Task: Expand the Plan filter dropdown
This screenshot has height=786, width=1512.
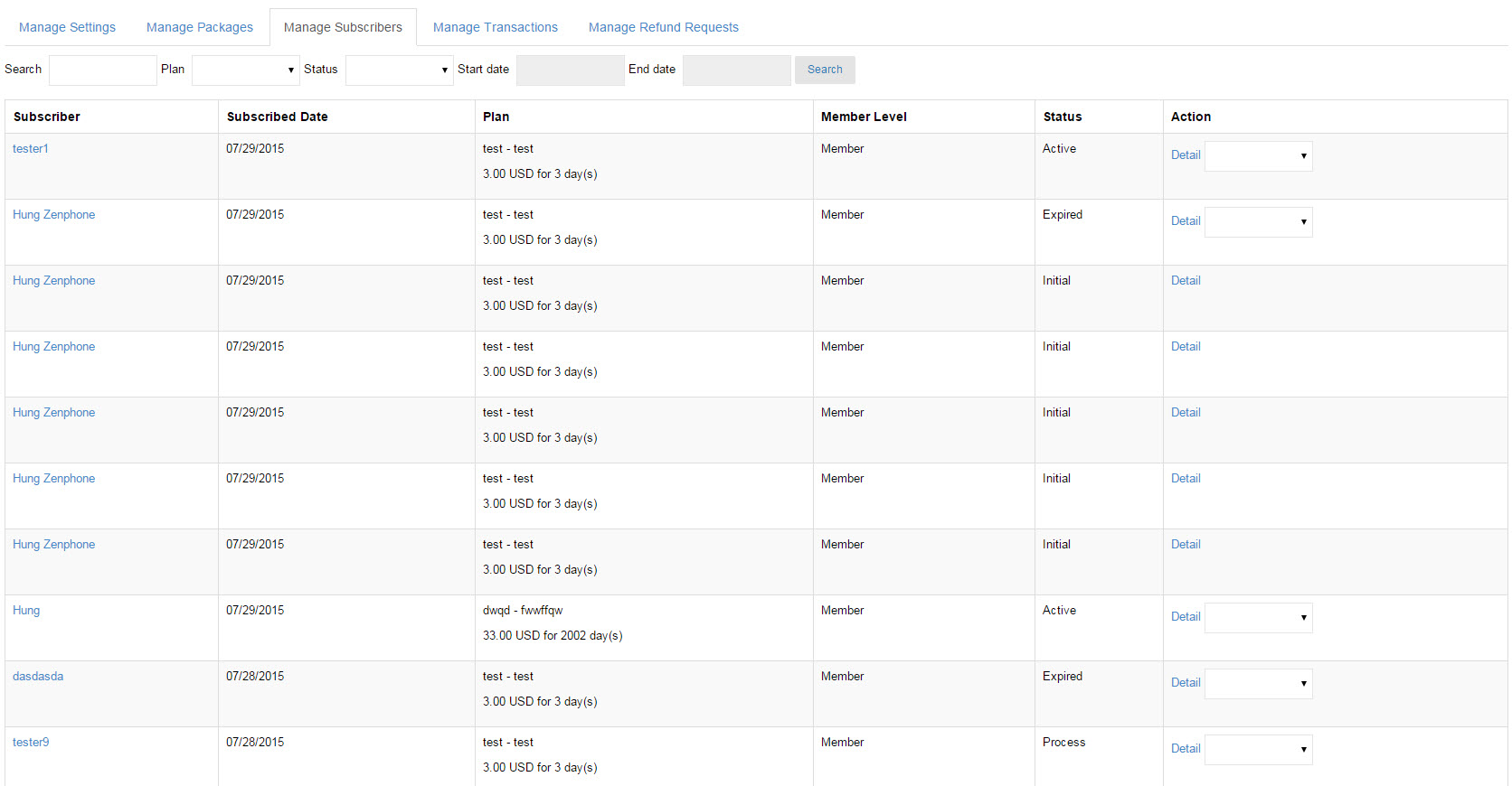Action: pos(245,70)
